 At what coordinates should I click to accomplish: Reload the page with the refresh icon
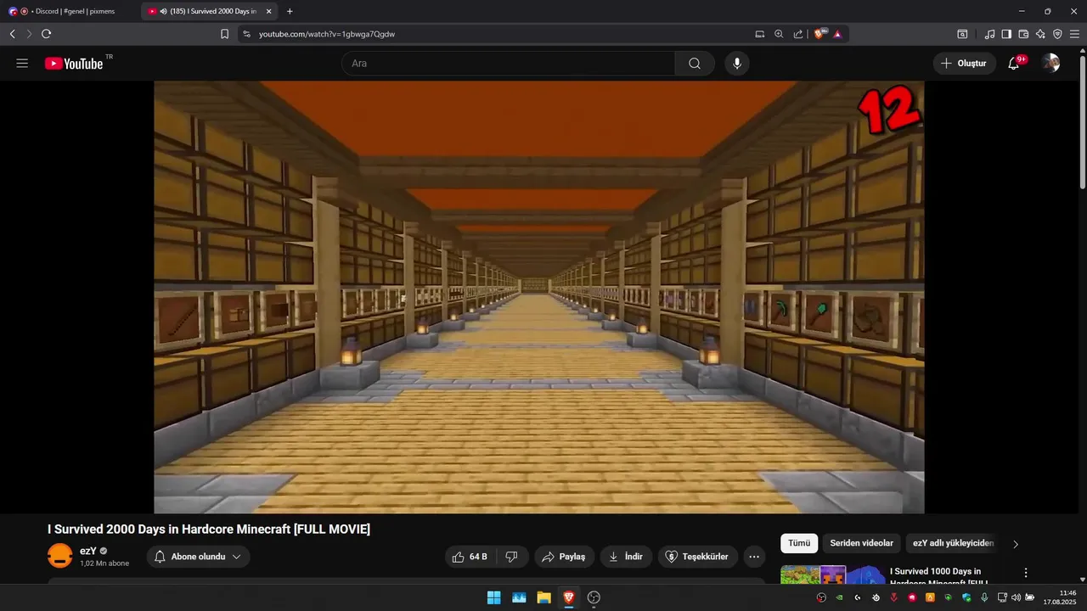(x=46, y=34)
